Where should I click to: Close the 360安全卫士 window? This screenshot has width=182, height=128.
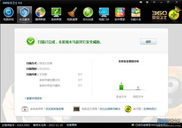tap(177, 2)
